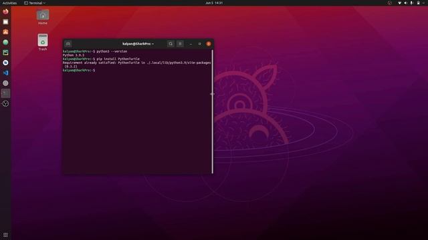Maximize the Terminal window
Viewport: 428px width, 240px height.
199,44
